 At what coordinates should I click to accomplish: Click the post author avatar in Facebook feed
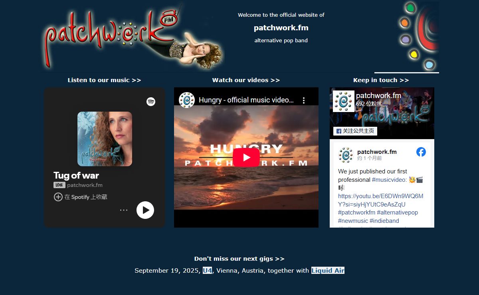(346, 155)
